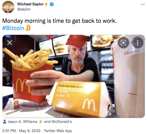Click the Bitcoin emoji after the hashtag
The width and height of the screenshot is (147, 134).
click(x=28, y=28)
